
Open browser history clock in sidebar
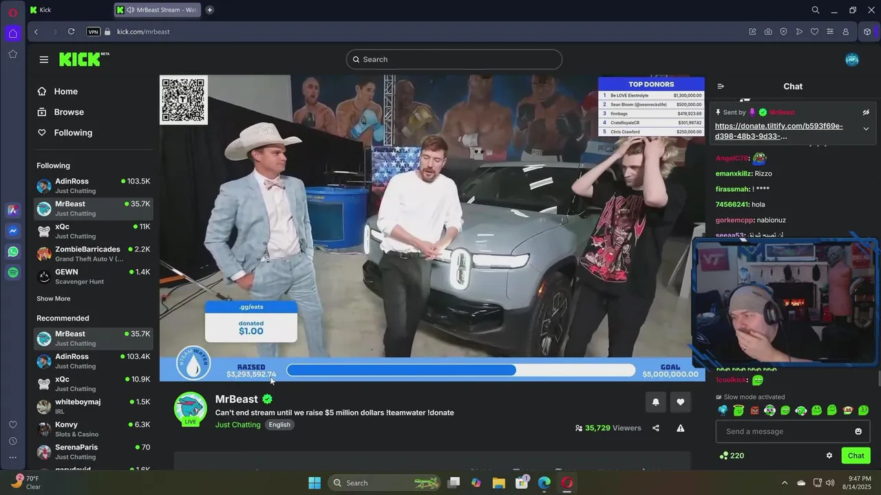(x=12, y=441)
